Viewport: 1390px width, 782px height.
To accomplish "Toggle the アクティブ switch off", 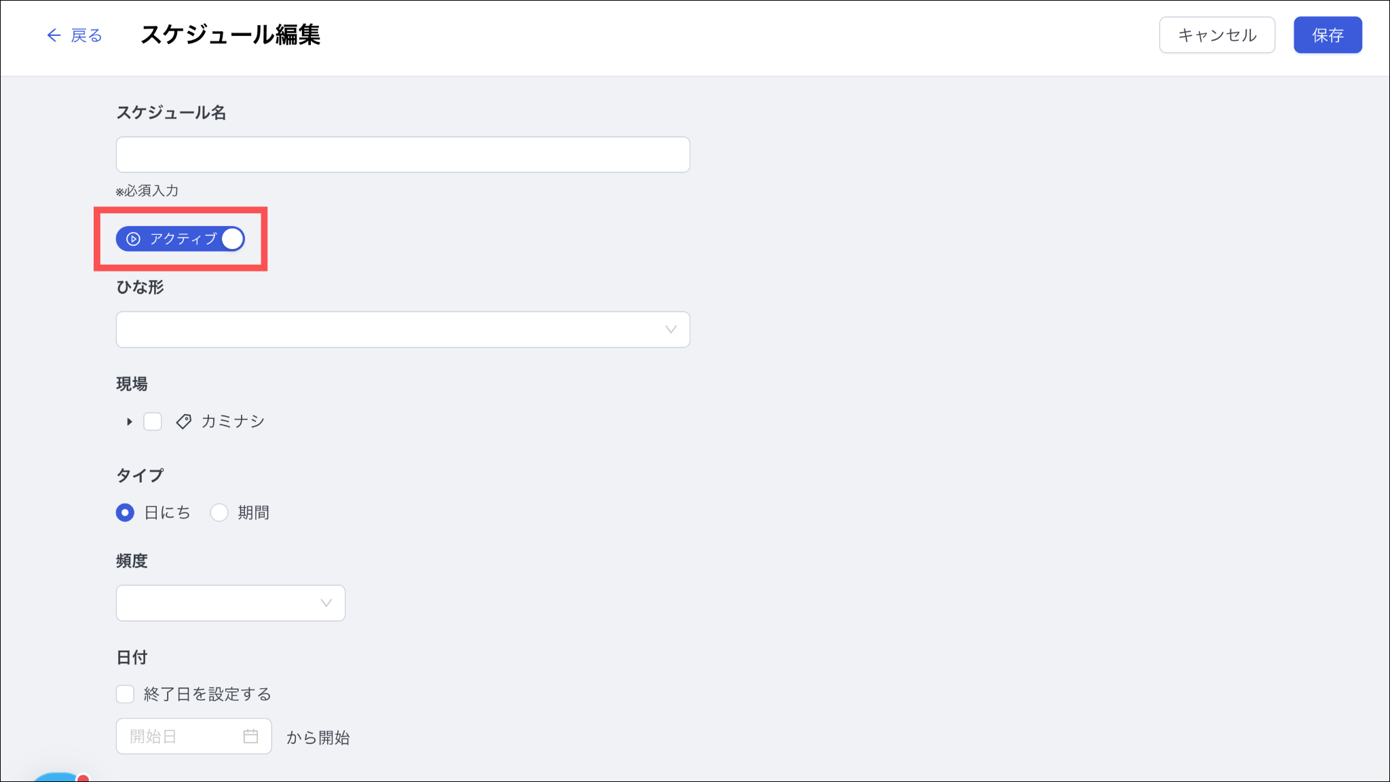I will pyautogui.click(x=232, y=239).
